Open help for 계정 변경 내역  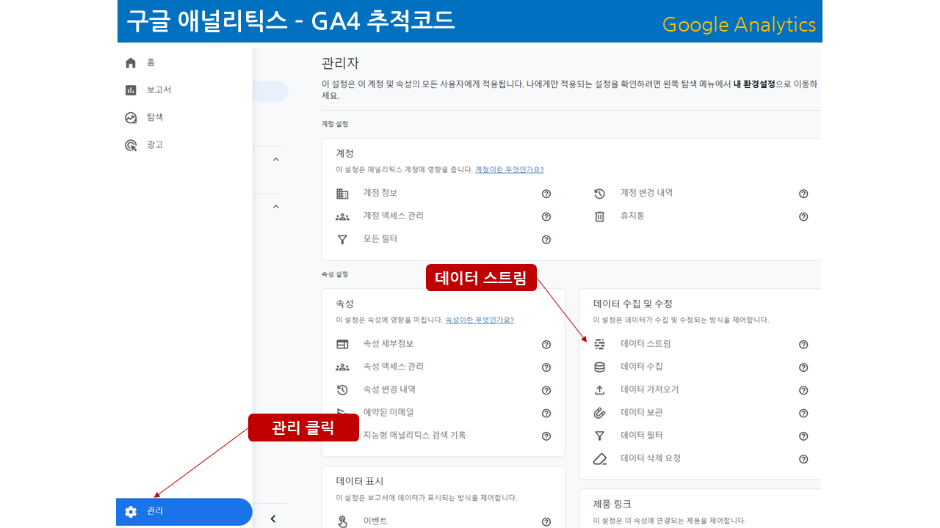[x=803, y=194]
